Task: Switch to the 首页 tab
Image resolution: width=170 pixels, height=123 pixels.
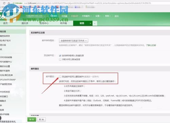Action: pyautogui.click(x=5, y=23)
